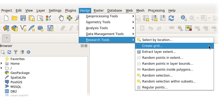Open the Data Management Tools submenu
The image size is (220, 99).
click(107, 34)
